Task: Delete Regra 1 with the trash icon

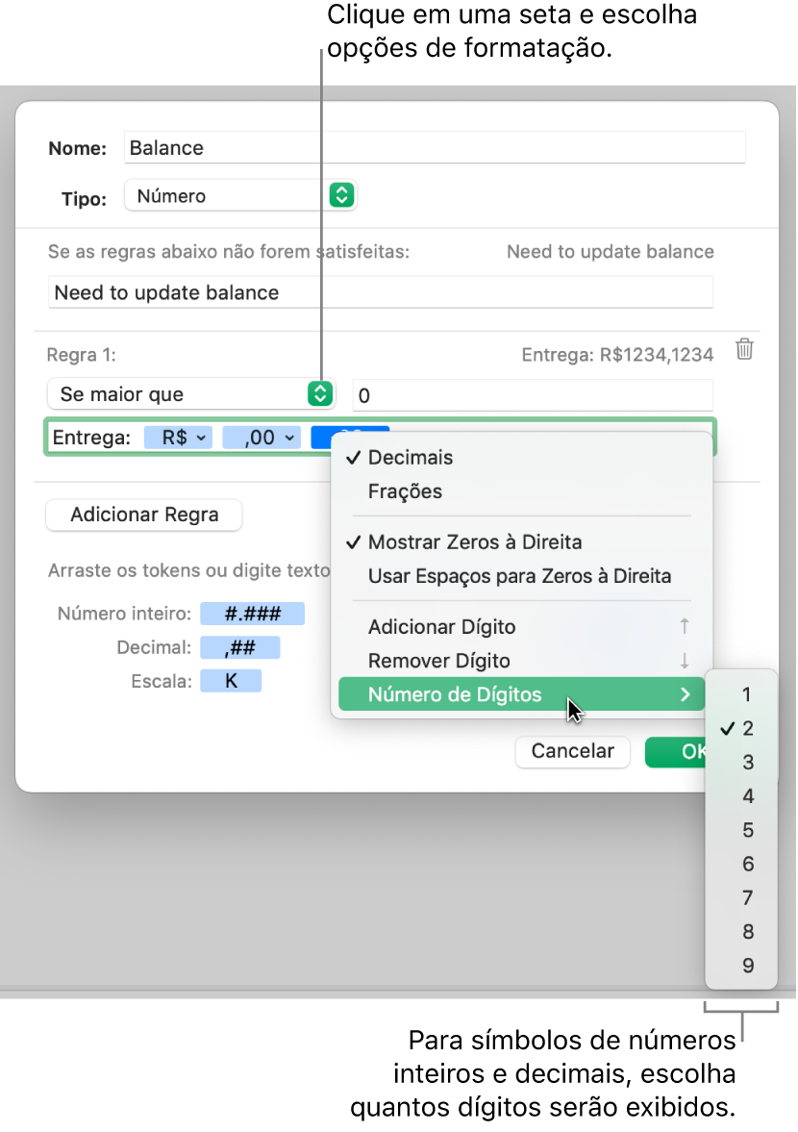Action: (744, 349)
